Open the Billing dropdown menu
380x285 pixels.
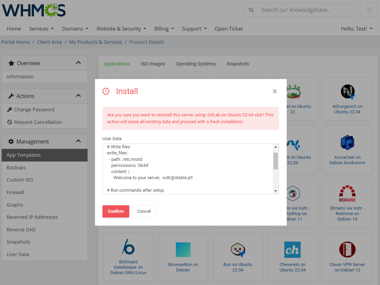pos(164,29)
